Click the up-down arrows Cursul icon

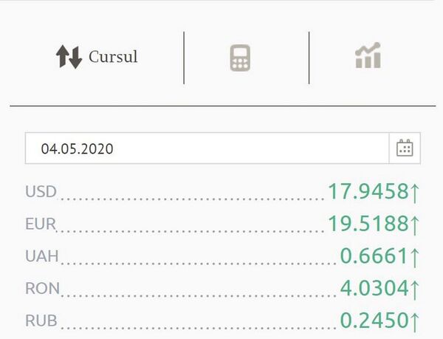(x=69, y=57)
